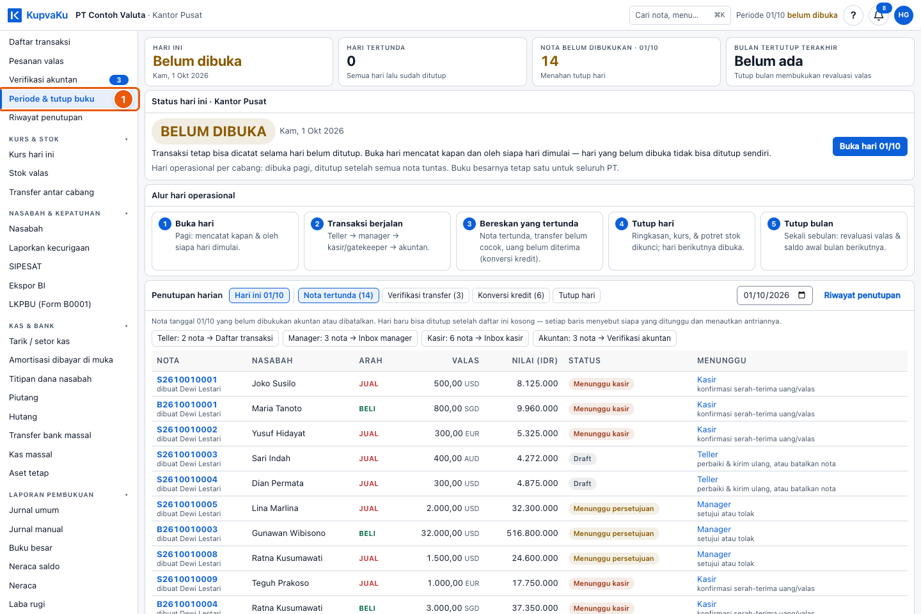The width and height of the screenshot is (921, 614).
Task: Click Teller: 2 nota Daftar transaksi chip
Action: (x=216, y=338)
